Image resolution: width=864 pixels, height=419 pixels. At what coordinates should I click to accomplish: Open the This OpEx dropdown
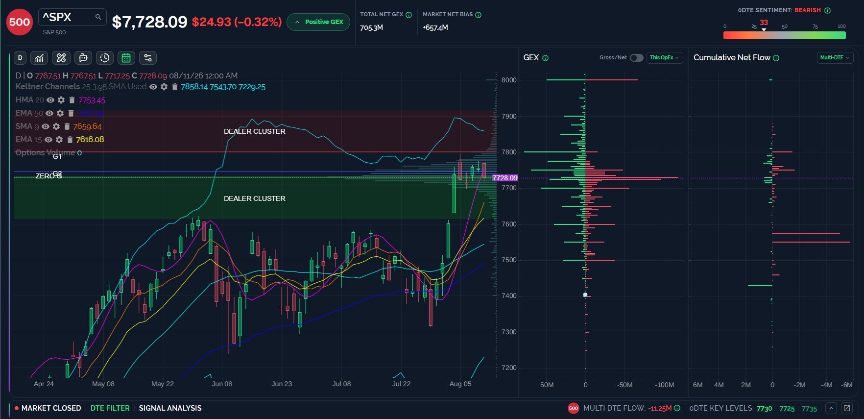[665, 58]
